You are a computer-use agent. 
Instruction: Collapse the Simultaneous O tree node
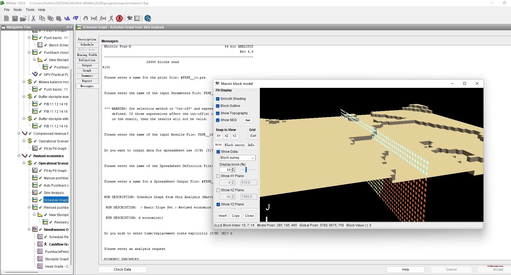(29, 229)
